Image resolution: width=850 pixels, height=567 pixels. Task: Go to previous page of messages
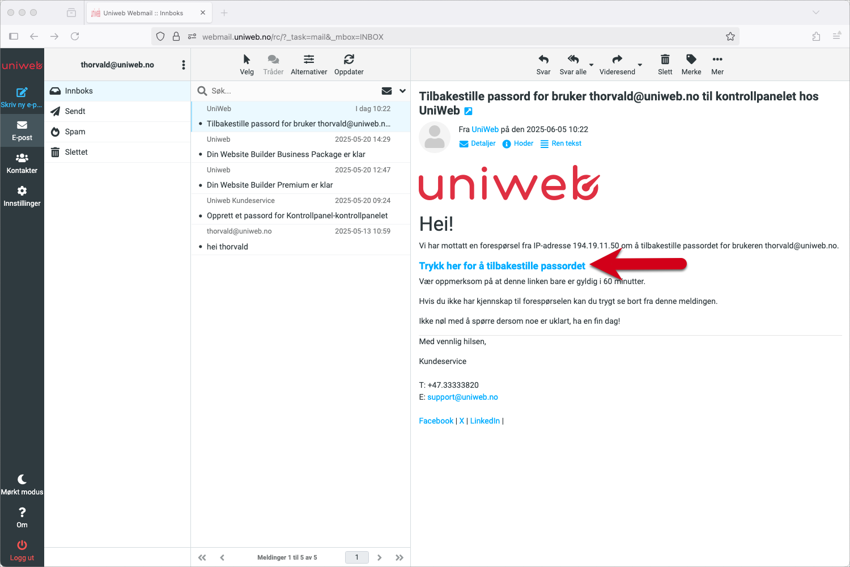point(222,557)
